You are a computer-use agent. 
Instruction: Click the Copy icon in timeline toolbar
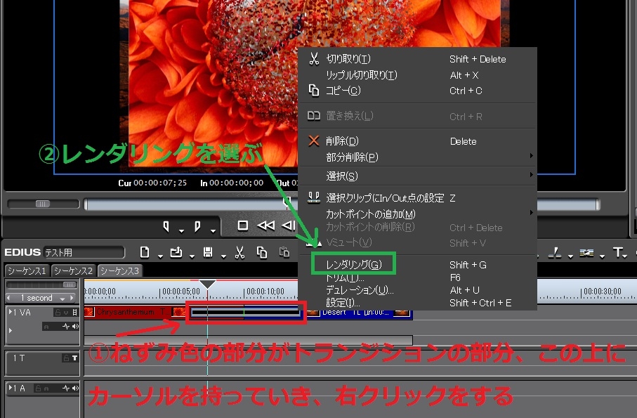tap(262, 252)
